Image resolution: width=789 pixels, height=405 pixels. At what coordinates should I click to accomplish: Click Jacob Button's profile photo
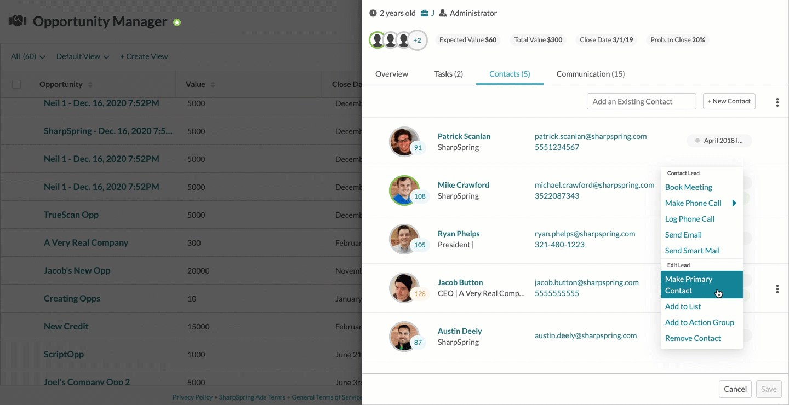(404, 287)
